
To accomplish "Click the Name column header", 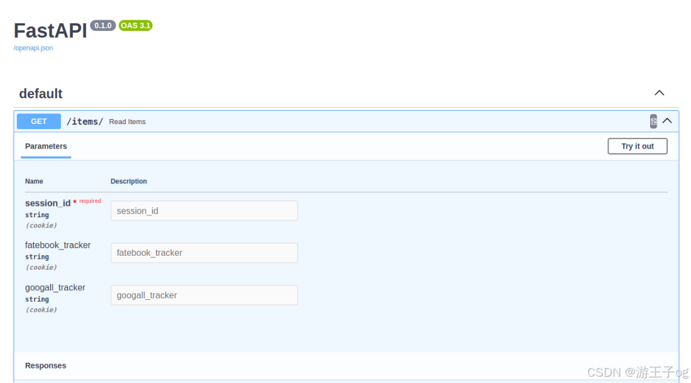I will [34, 181].
